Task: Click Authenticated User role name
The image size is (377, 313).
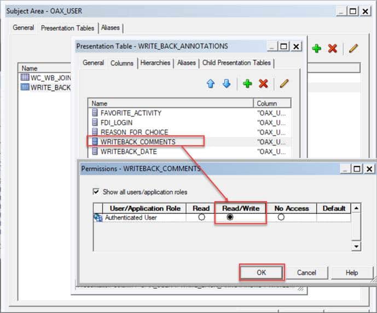Action: [x=131, y=218]
